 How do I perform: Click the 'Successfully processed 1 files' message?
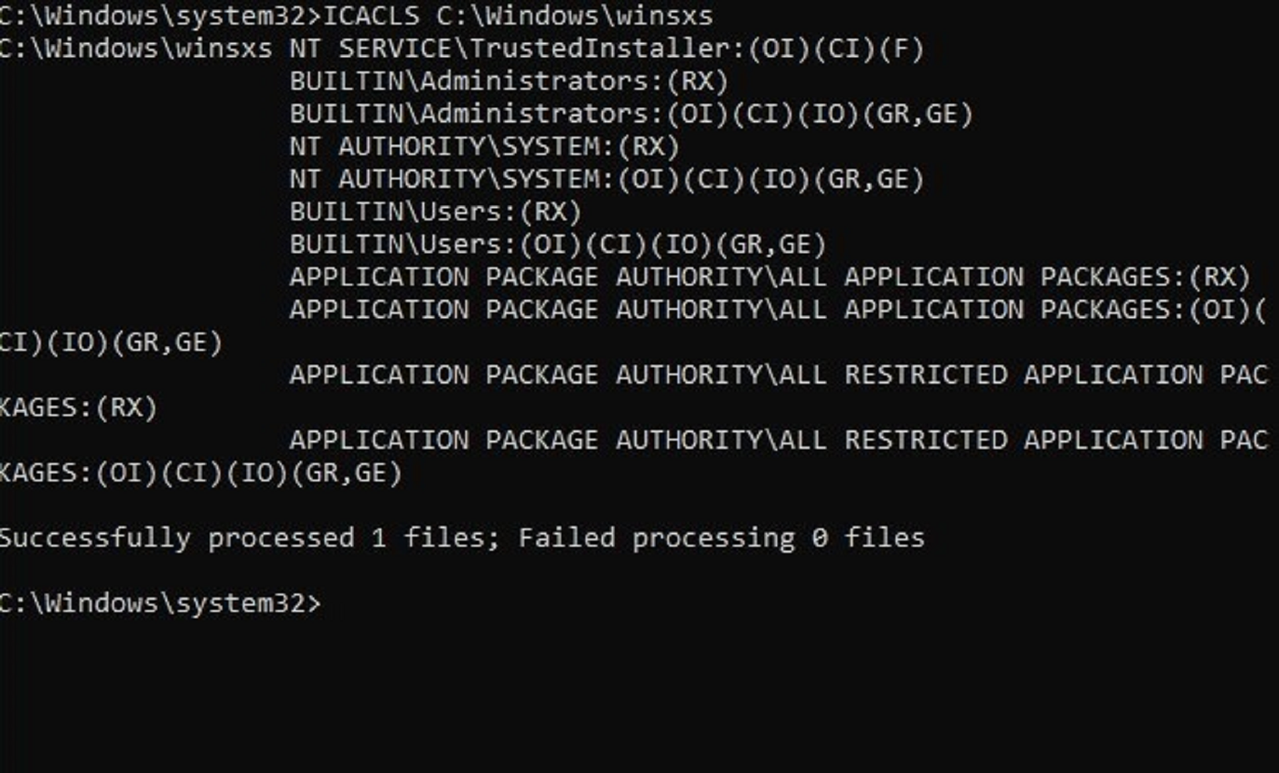[x=248, y=539]
